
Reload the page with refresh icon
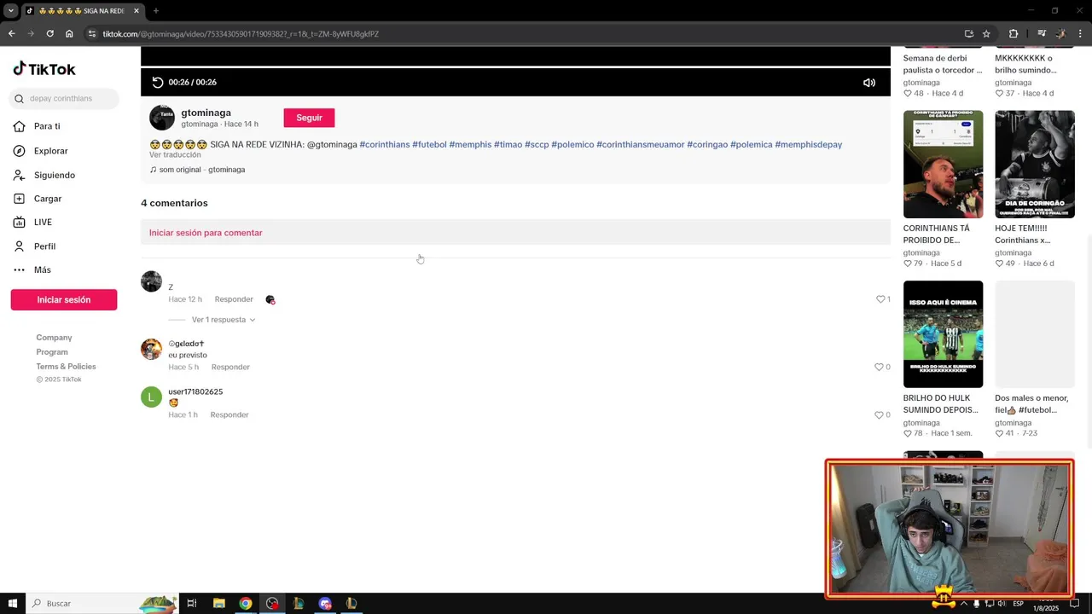(x=49, y=34)
